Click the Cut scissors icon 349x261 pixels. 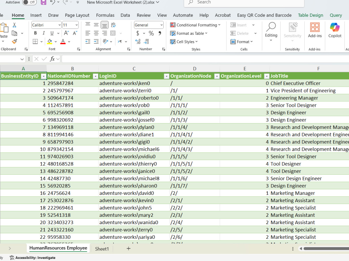pos(14,25)
